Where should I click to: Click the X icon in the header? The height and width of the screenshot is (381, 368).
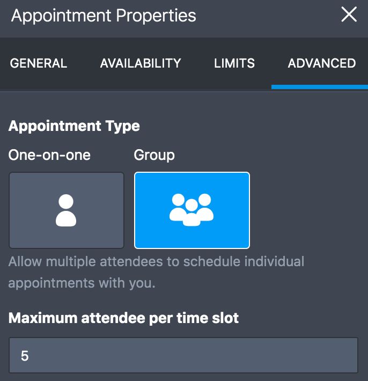[x=349, y=15]
